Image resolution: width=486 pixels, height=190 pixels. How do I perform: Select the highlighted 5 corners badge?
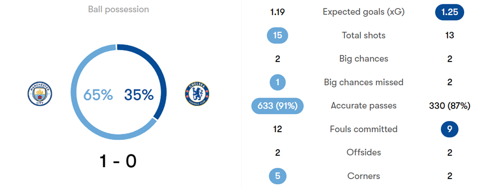pyautogui.click(x=278, y=176)
